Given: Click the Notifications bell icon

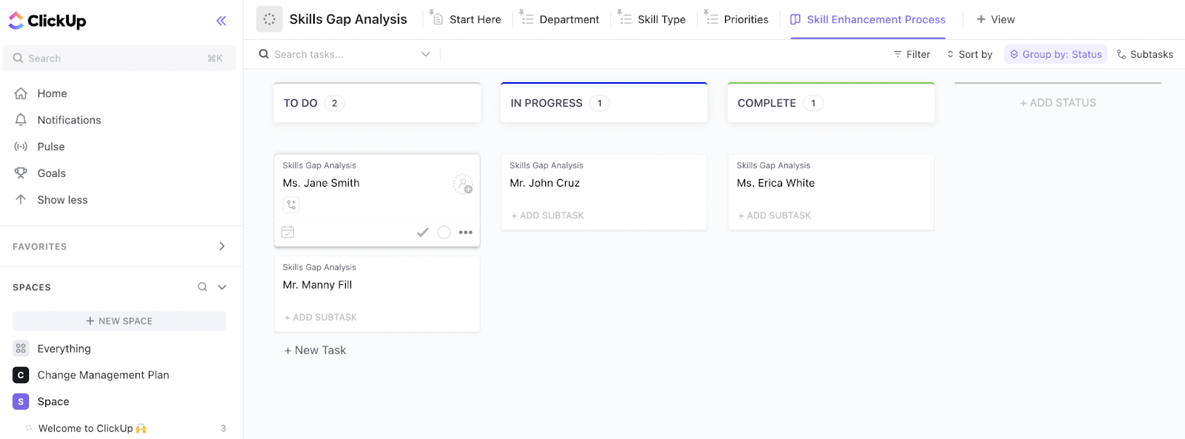Looking at the screenshot, I should [21, 120].
